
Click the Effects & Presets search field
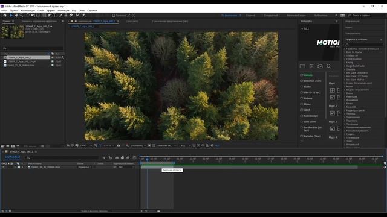pyautogui.click(x=364, y=45)
